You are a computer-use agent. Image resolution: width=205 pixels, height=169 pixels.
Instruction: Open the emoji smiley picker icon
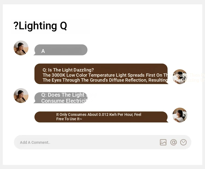coord(183,142)
